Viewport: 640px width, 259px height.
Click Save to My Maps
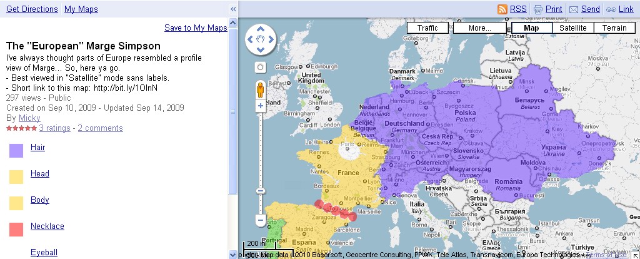pyautogui.click(x=196, y=28)
